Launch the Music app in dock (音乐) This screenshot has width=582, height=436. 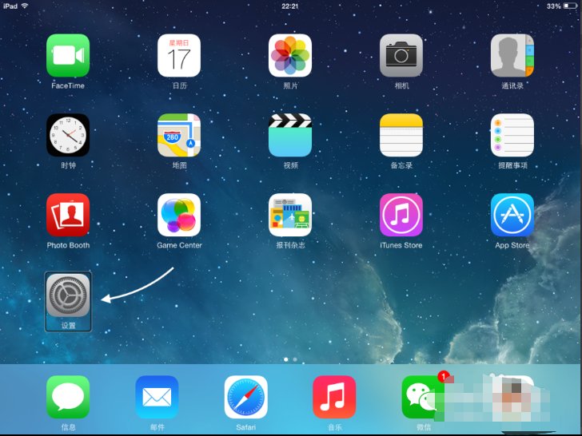tap(334, 397)
